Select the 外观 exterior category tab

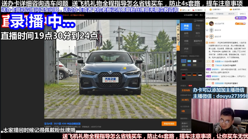click(186, 27)
